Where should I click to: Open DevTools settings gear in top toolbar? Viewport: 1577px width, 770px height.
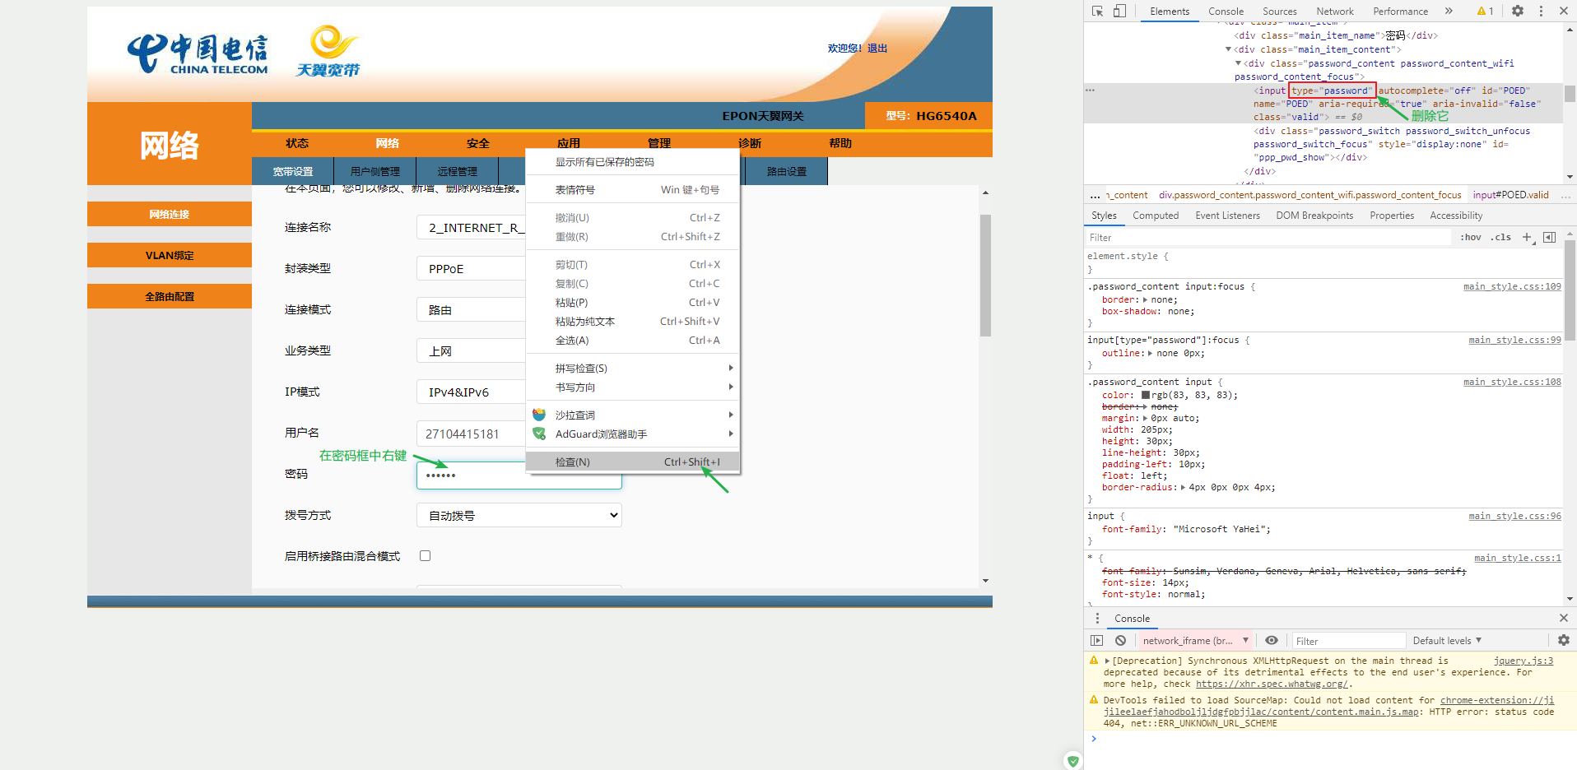click(1518, 12)
